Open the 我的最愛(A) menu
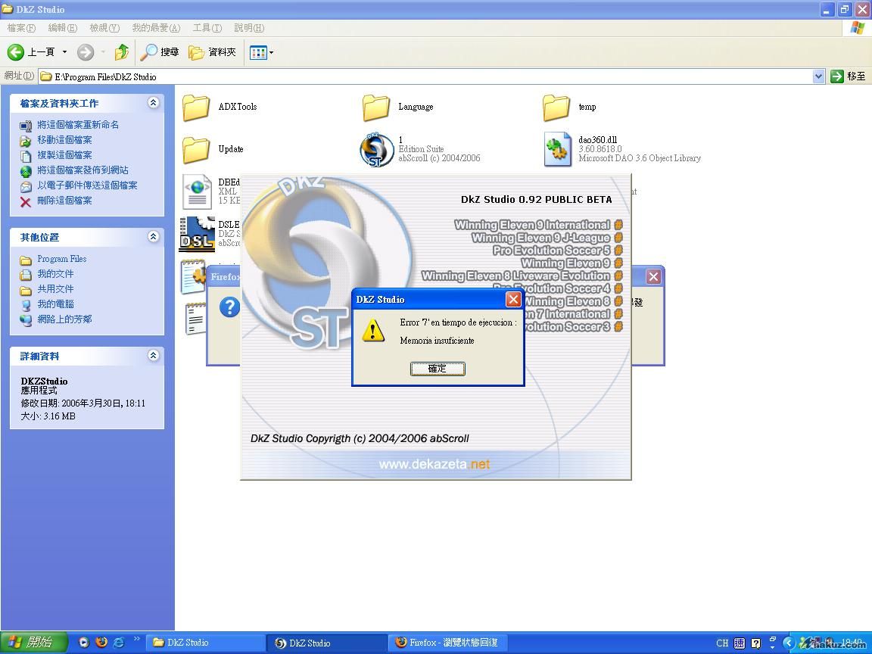 pyautogui.click(x=156, y=28)
